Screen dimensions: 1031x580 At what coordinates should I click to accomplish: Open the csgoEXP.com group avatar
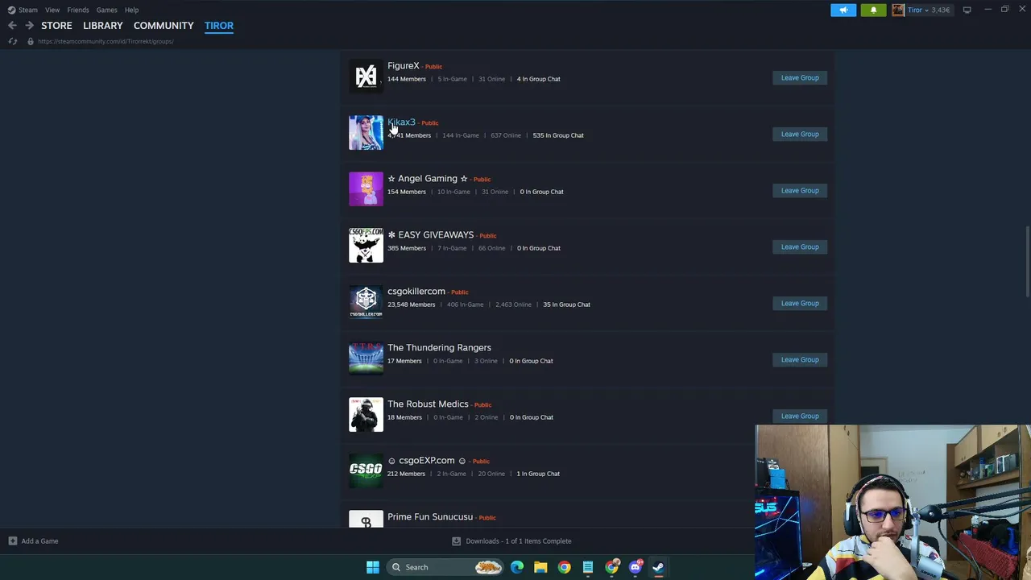pyautogui.click(x=366, y=471)
